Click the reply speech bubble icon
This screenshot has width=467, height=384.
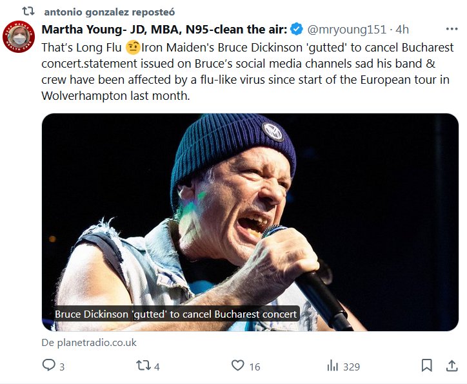[49, 365]
